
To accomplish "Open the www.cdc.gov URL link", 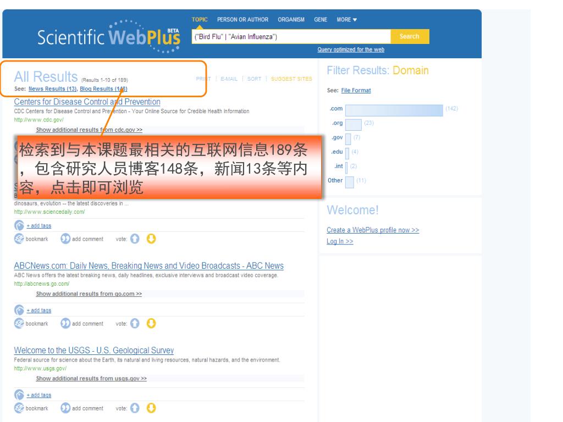I will click(x=39, y=120).
